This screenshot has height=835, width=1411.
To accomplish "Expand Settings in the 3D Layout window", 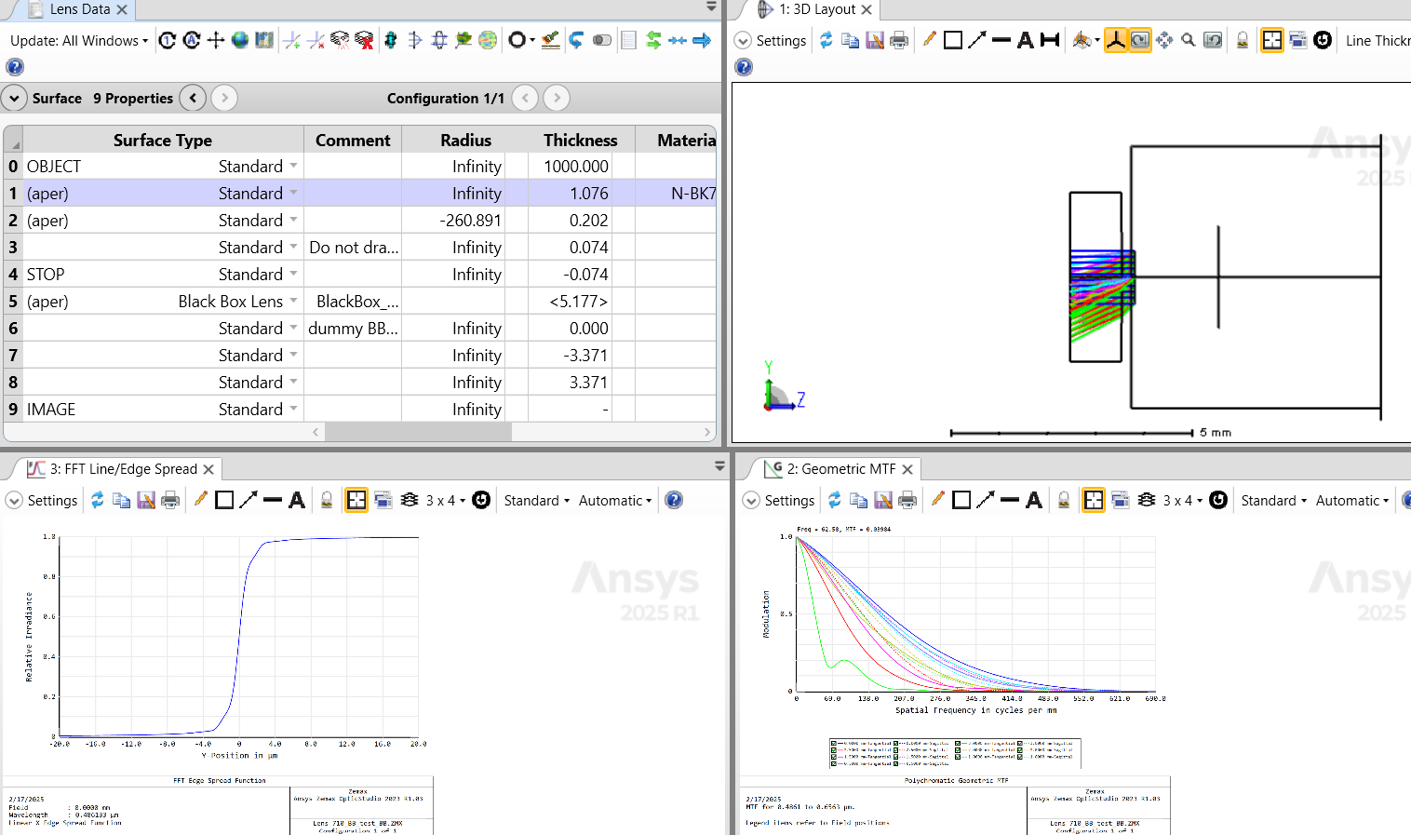I will point(771,41).
